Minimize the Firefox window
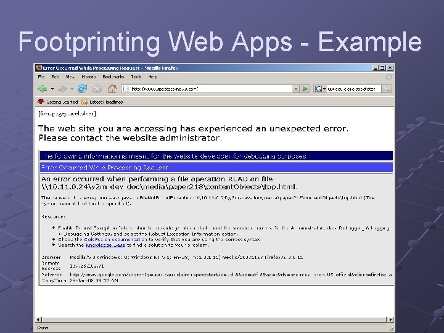This screenshot has height=333, width=444. tap(375, 68)
